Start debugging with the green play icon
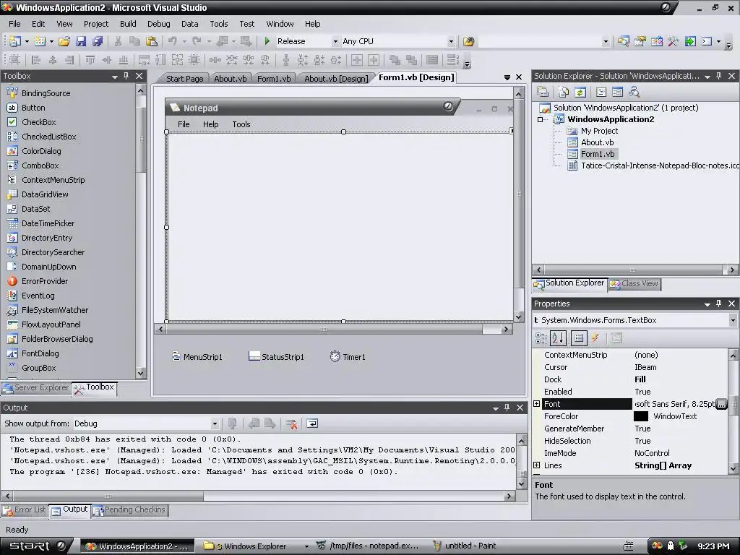 pyautogui.click(x=267, y=41)
